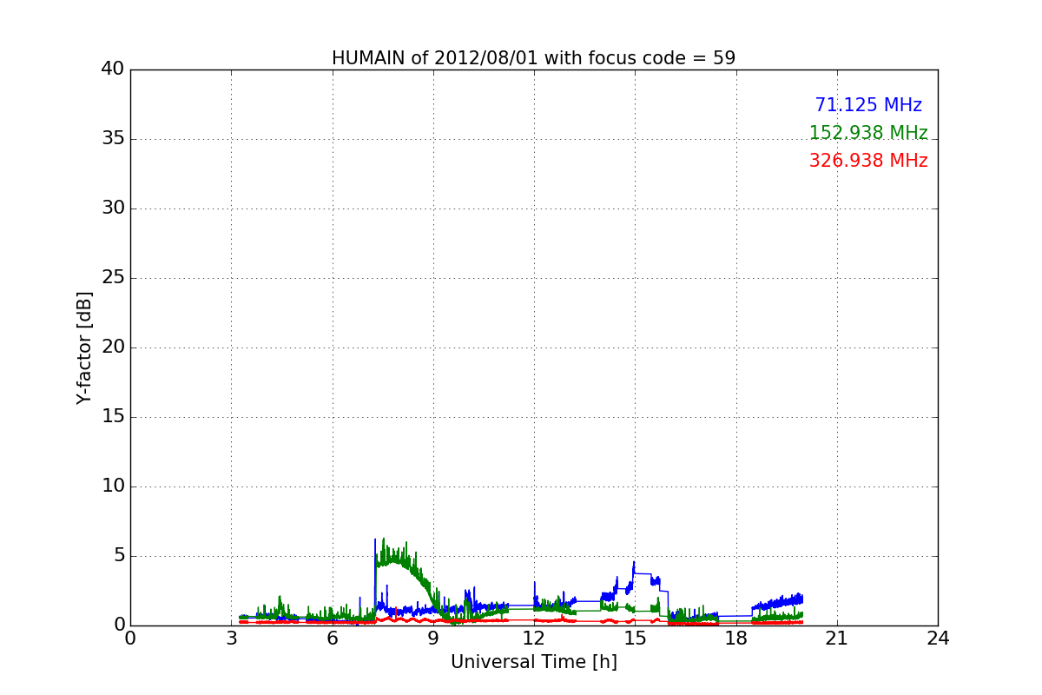
Task: Click the plot title mentioning HUMAIN 2012/08/01
Action: tap(533, 58)
